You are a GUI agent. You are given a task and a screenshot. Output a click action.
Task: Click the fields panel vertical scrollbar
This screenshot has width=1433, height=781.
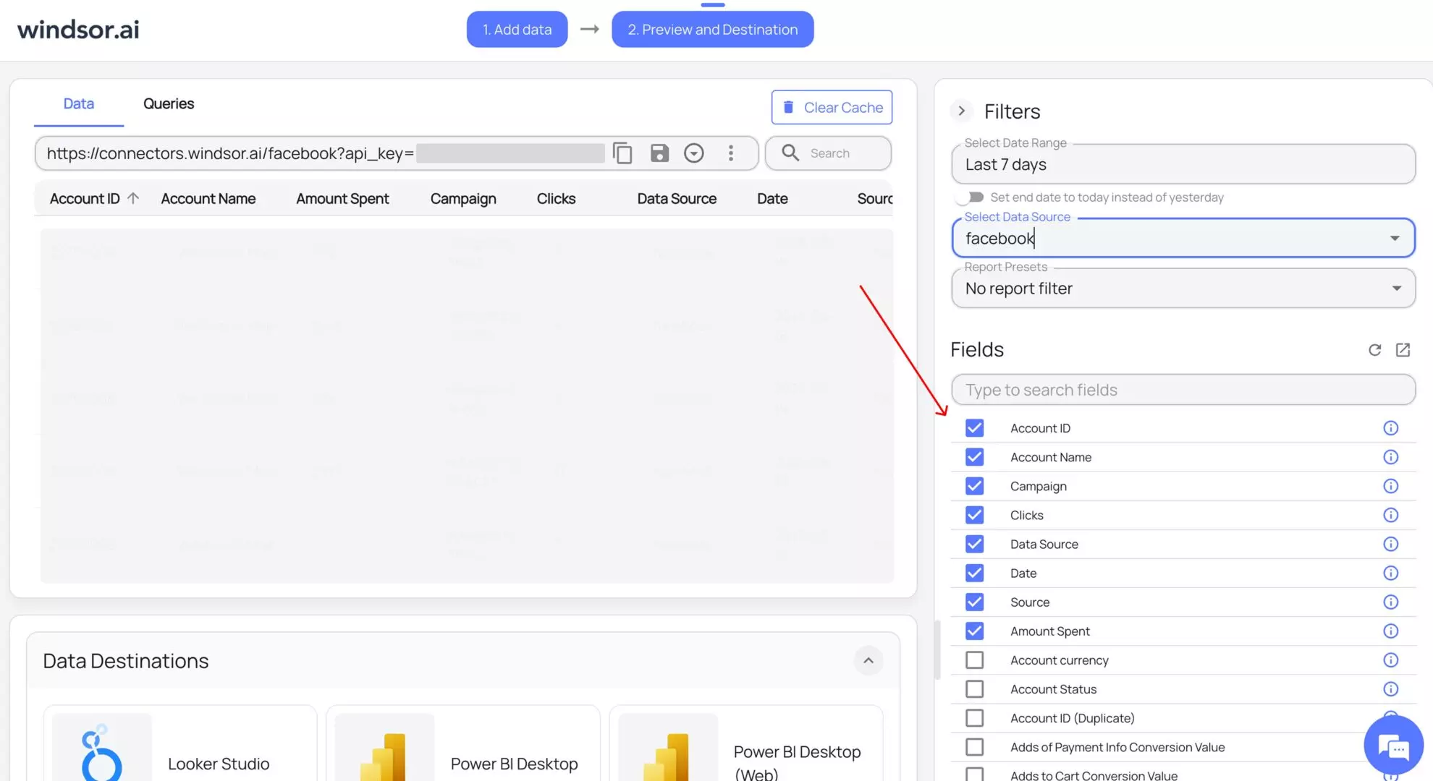[x=937, y=649]
